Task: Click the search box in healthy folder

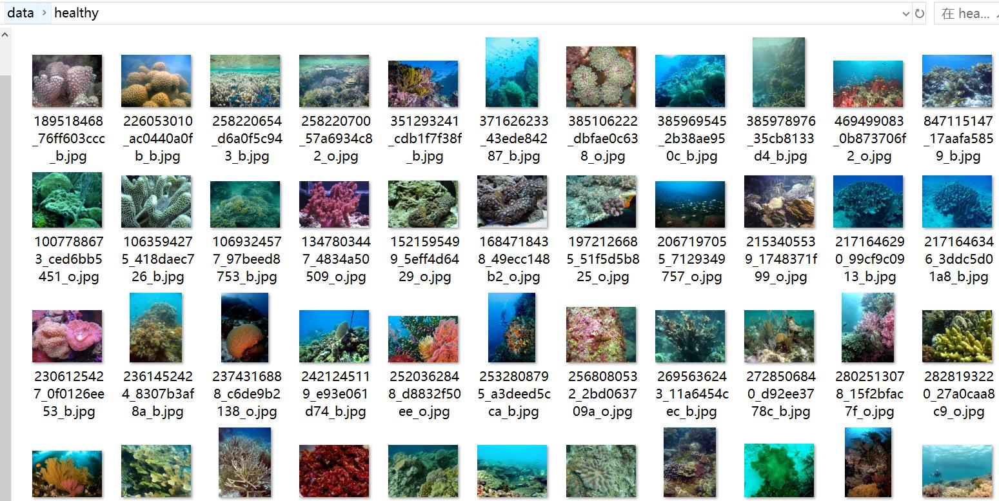Action: click(x=965, y=14)
